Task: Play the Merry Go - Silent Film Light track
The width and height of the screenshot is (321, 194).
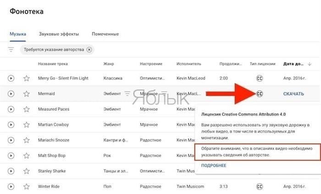Action: [x=11, y=78]
